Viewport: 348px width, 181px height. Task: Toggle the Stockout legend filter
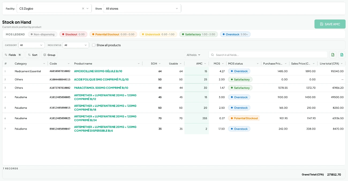73,34
